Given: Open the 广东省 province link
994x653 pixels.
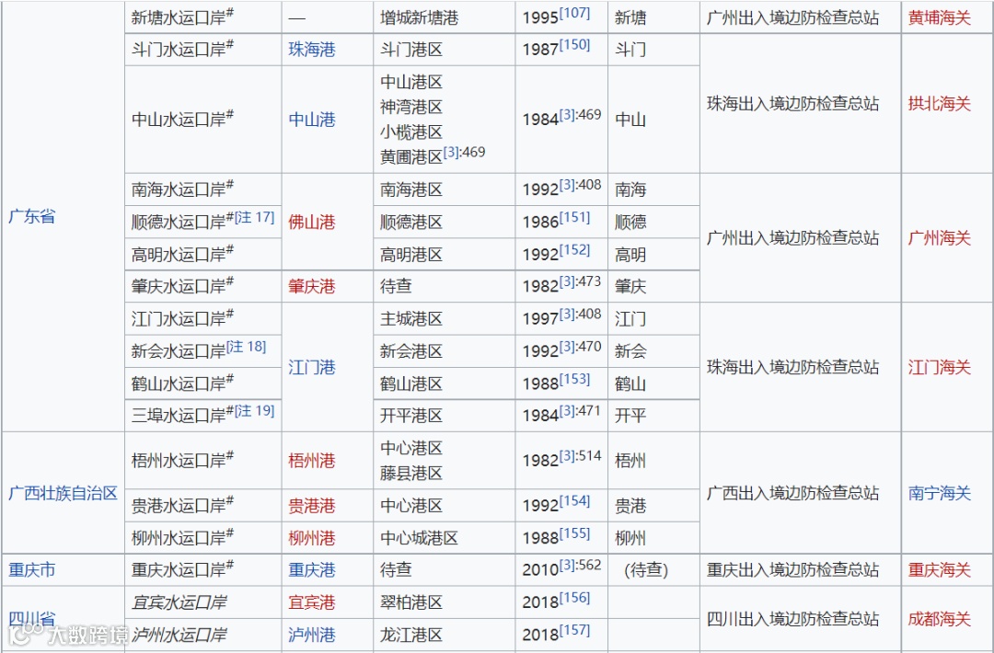Looking at the screenshot, I should [x=30, y=216].
